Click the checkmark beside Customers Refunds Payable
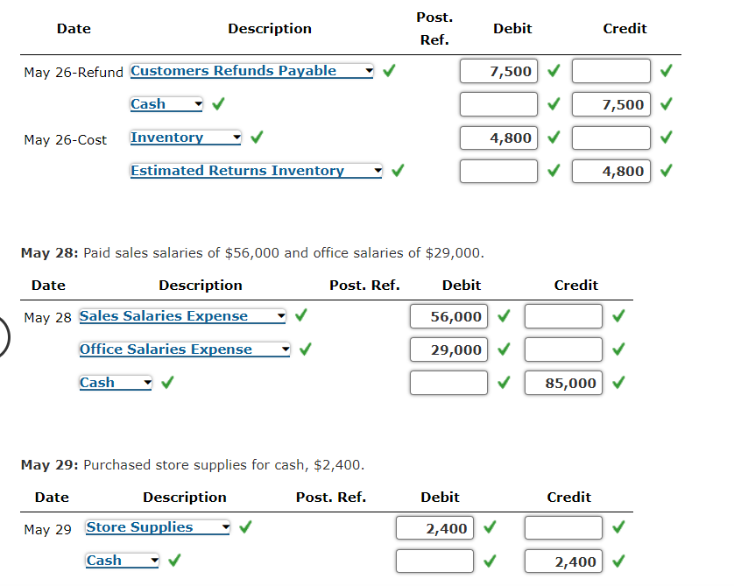Viewport: 734px width, 586px height. pos(389,71)
